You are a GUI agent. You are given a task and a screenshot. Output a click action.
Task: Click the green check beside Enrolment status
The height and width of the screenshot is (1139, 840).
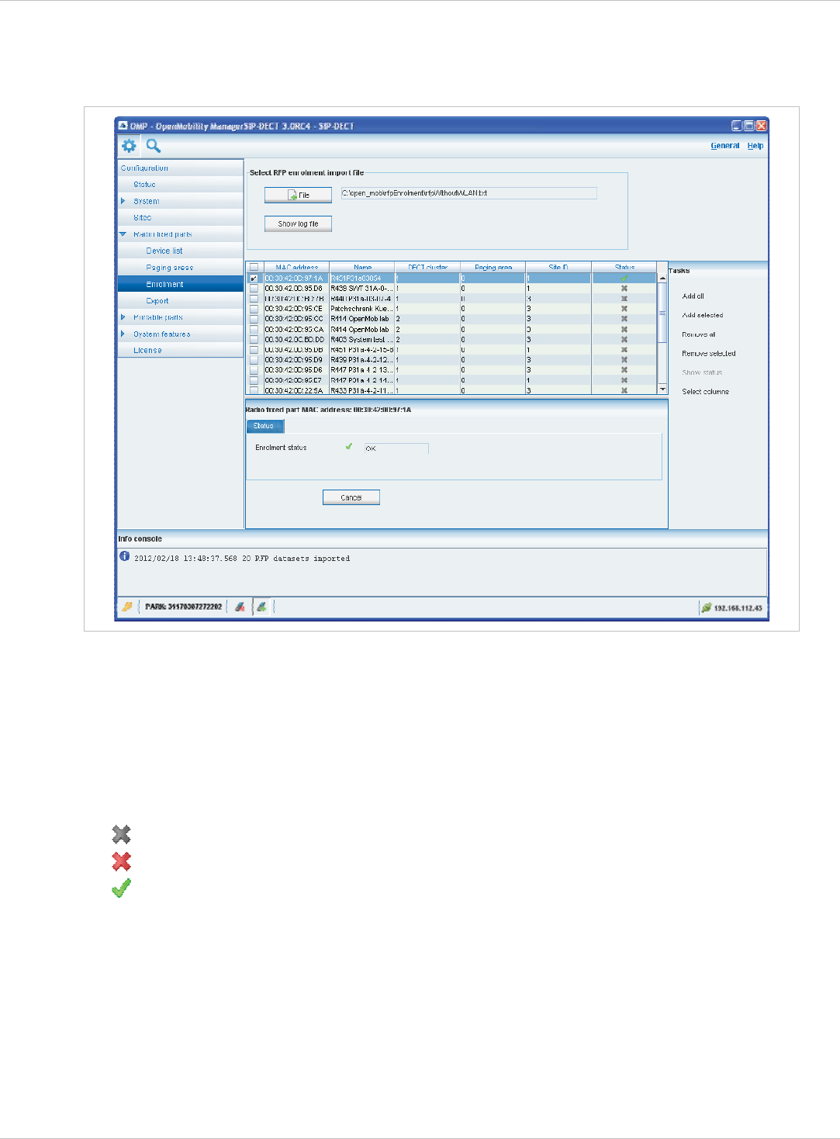pyautogui.click(x=349, y=446)
